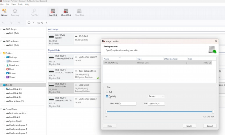Select the Videos folder icon
The height and width of the screenshot is (135, 225).
(x=8, y=77)
